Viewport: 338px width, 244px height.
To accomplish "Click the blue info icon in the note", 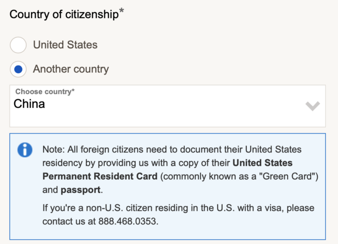I will (25, 150).
